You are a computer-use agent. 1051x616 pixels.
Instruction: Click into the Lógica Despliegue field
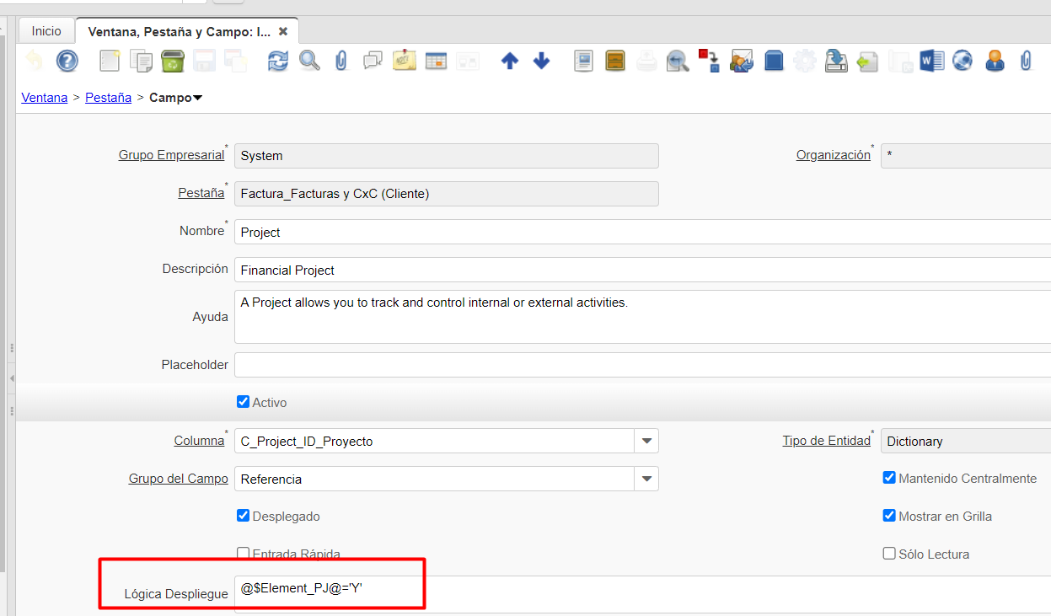(x=590, y=589)
